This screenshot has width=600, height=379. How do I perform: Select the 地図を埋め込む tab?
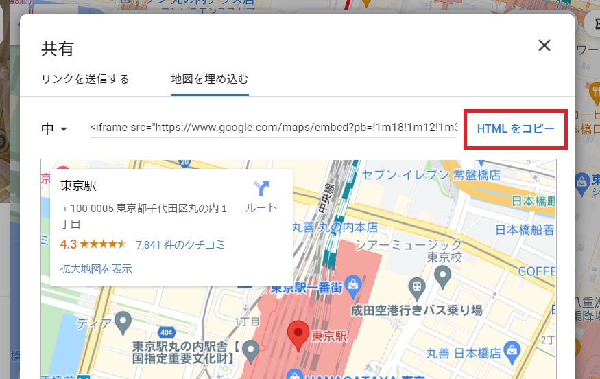tap(210, 79)
